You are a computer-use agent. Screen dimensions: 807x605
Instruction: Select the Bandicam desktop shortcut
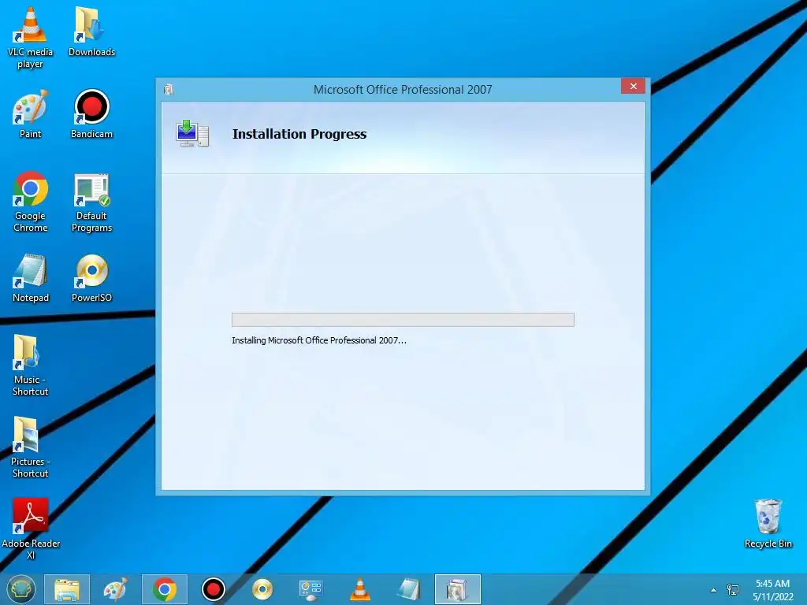(91, 113)
